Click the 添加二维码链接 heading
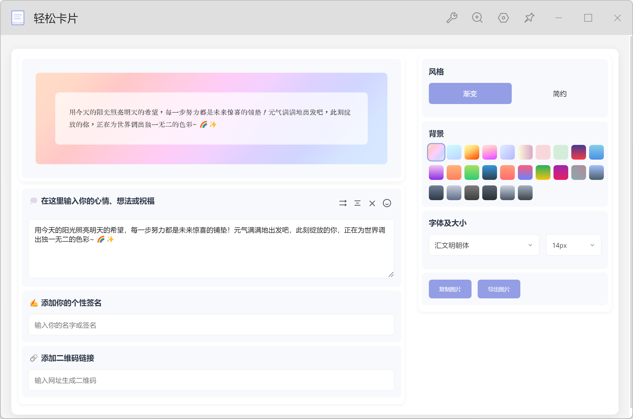The width and height of the screenshot is (633, 419). [x=68, y=358]
